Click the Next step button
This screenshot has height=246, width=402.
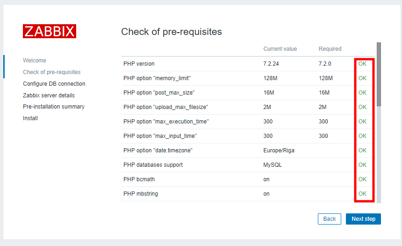(363, 219)
